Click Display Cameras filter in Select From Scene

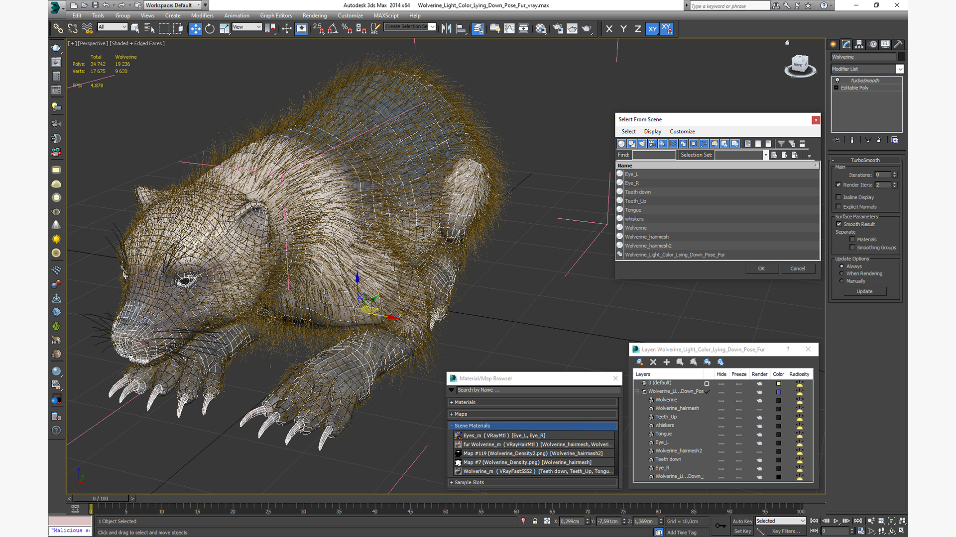[x=652, y=144]
